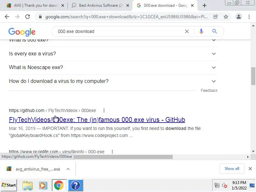Go to Google home via logo
This screenshot has width=256, height=192.
tap(22, 32)
